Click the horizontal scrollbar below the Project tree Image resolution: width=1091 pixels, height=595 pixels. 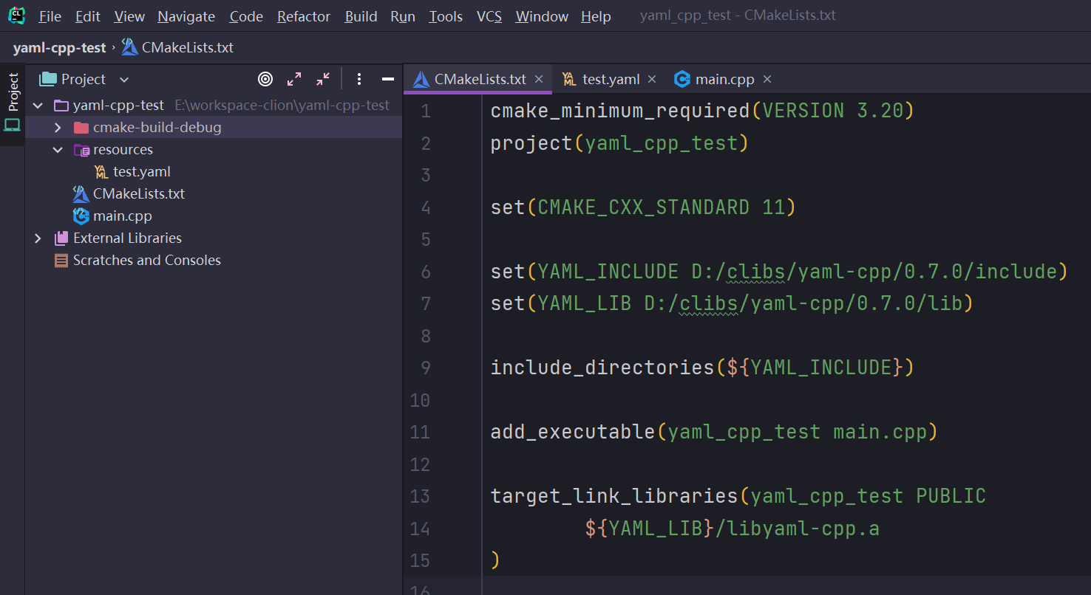(x=214, y=591)
